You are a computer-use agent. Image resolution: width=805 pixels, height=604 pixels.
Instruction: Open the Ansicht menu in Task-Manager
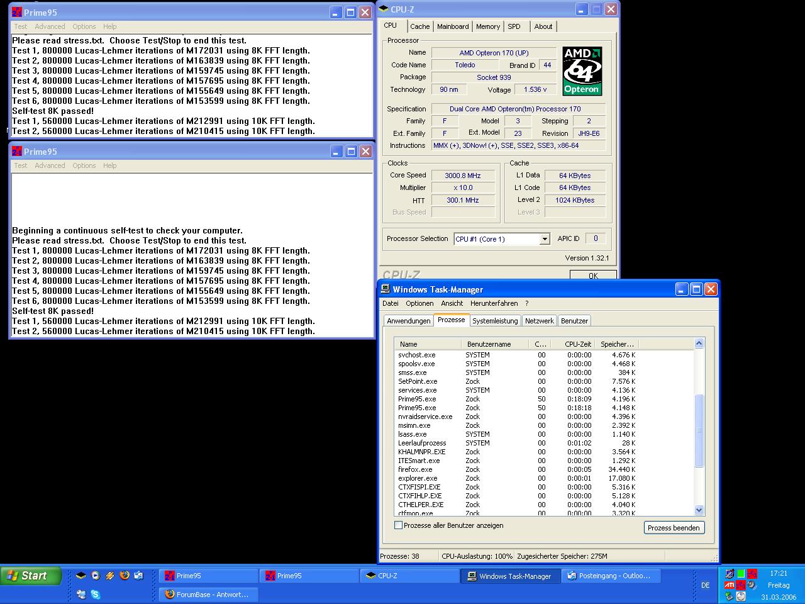452,303
